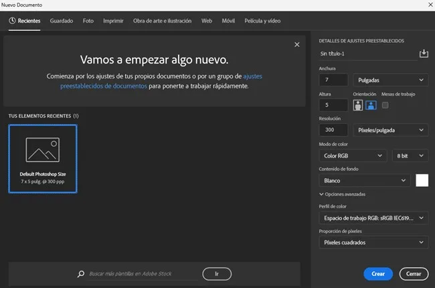Click the clock icon on Recientes tab
This screenshot has width=435, height=288.
(13, 21)
